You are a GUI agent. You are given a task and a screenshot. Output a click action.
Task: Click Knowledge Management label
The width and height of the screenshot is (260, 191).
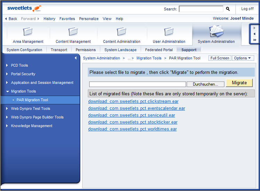point(32,126)
